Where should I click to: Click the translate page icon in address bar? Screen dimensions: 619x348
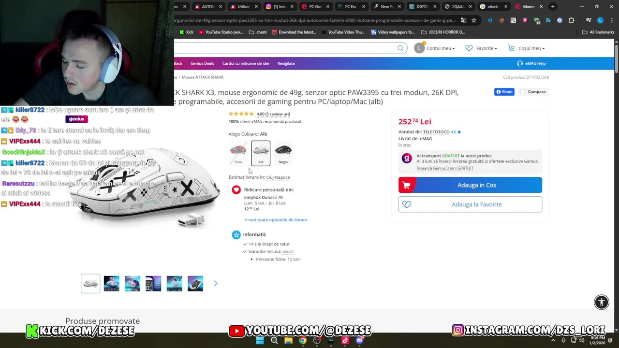pos(463,20)
